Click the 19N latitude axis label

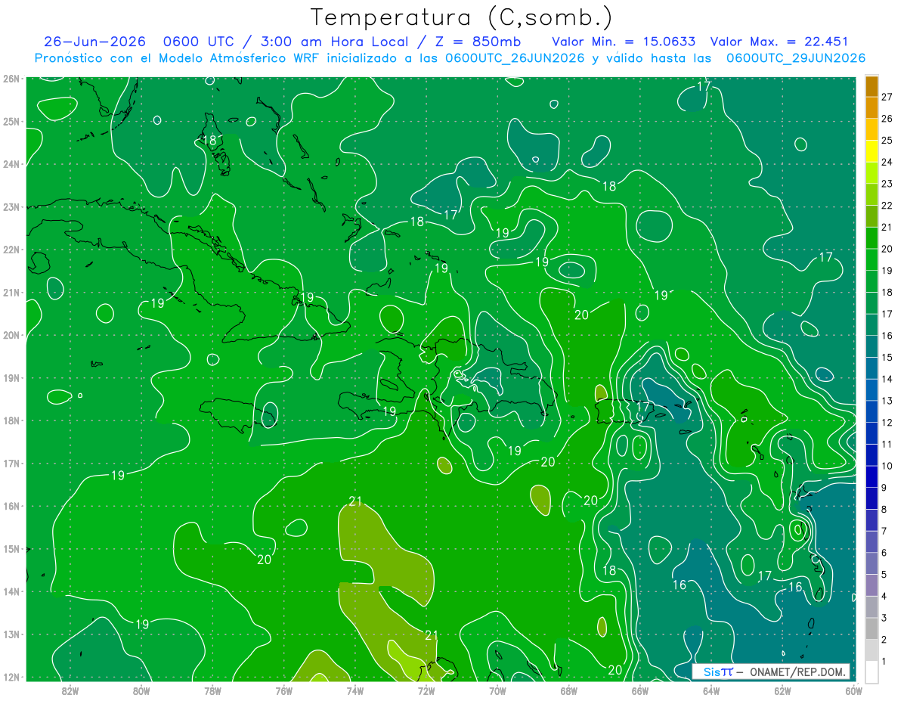[x=11, y=377]
